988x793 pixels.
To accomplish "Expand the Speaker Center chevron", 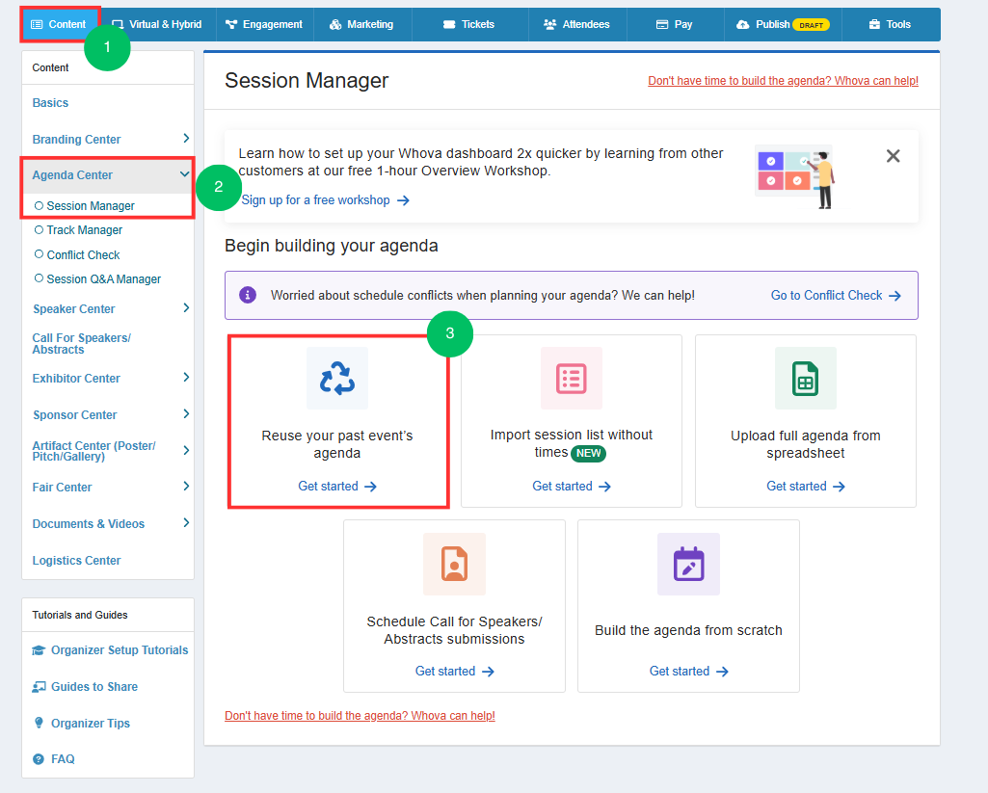I will (x=186, y=308).
